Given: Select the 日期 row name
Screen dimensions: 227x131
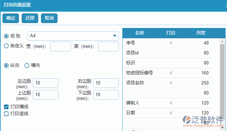Looking at the screenshot, I should coord(131,113).
